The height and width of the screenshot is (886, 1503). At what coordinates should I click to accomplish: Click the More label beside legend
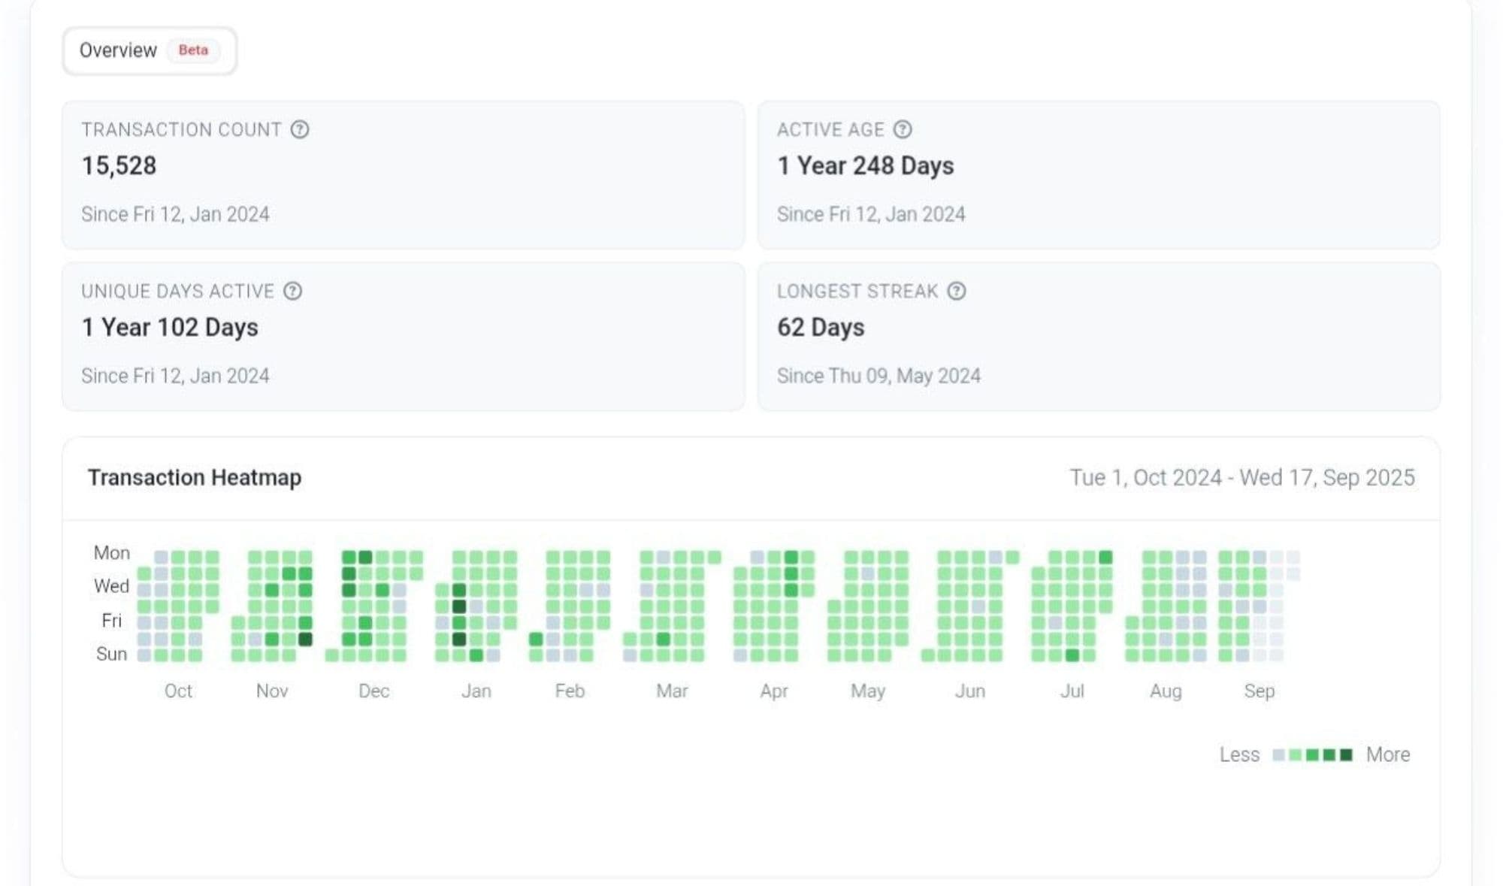point(1387,754)
